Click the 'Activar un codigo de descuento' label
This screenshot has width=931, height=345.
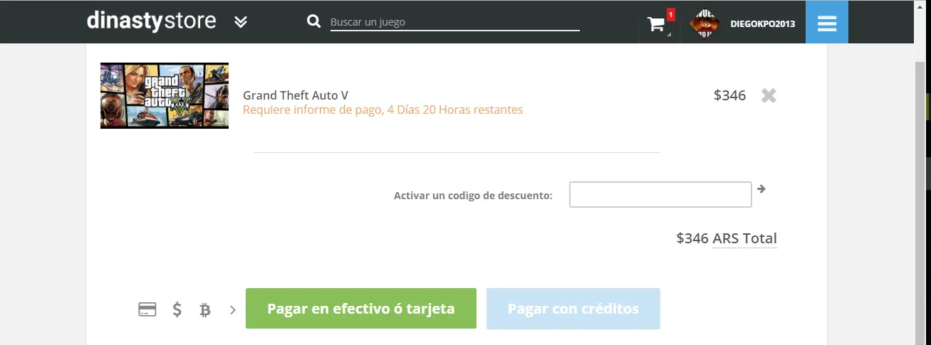473,195
